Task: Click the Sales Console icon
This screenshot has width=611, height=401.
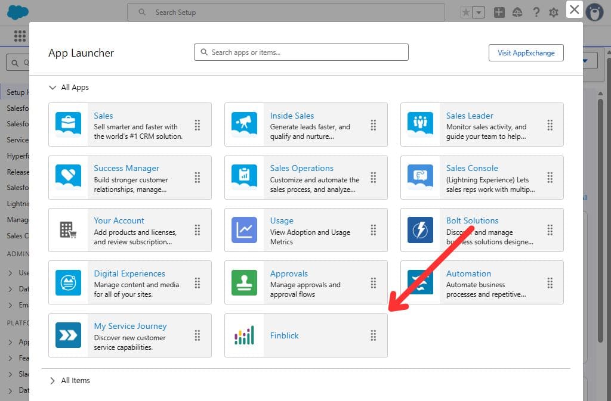Action: 420,177
